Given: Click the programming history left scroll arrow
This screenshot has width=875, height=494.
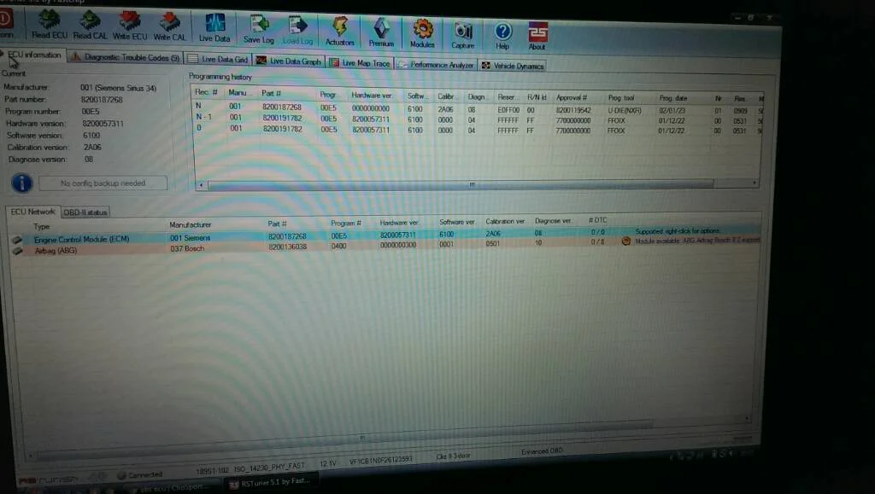Looking at the screenshot, I should [202, 184].
